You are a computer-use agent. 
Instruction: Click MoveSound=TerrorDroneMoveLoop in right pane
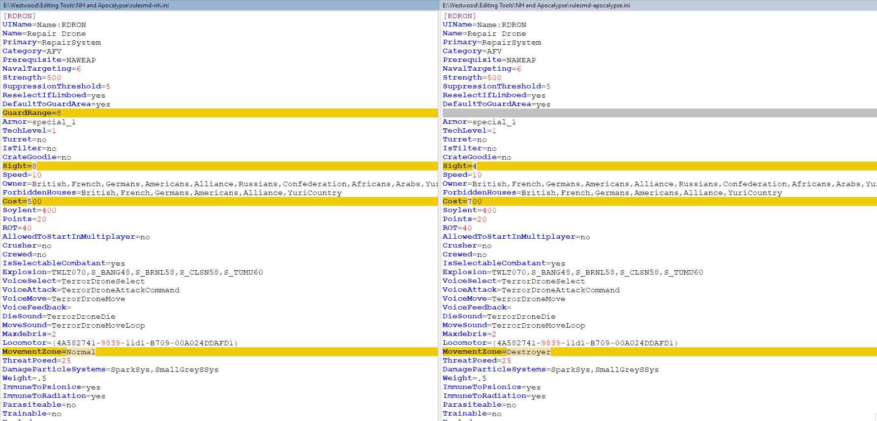[514, 325]
